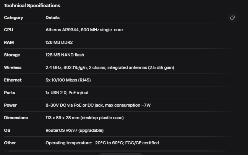Click the Category column header

click(x=13, y=18)
